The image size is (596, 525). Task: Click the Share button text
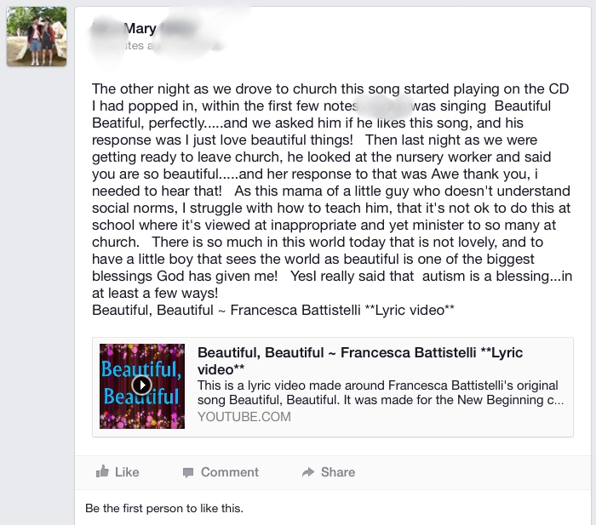point(338,472)
